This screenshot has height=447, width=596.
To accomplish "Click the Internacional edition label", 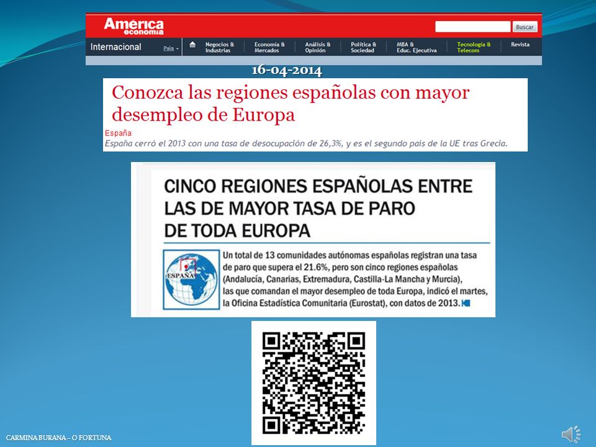I will tap(115, 47).
